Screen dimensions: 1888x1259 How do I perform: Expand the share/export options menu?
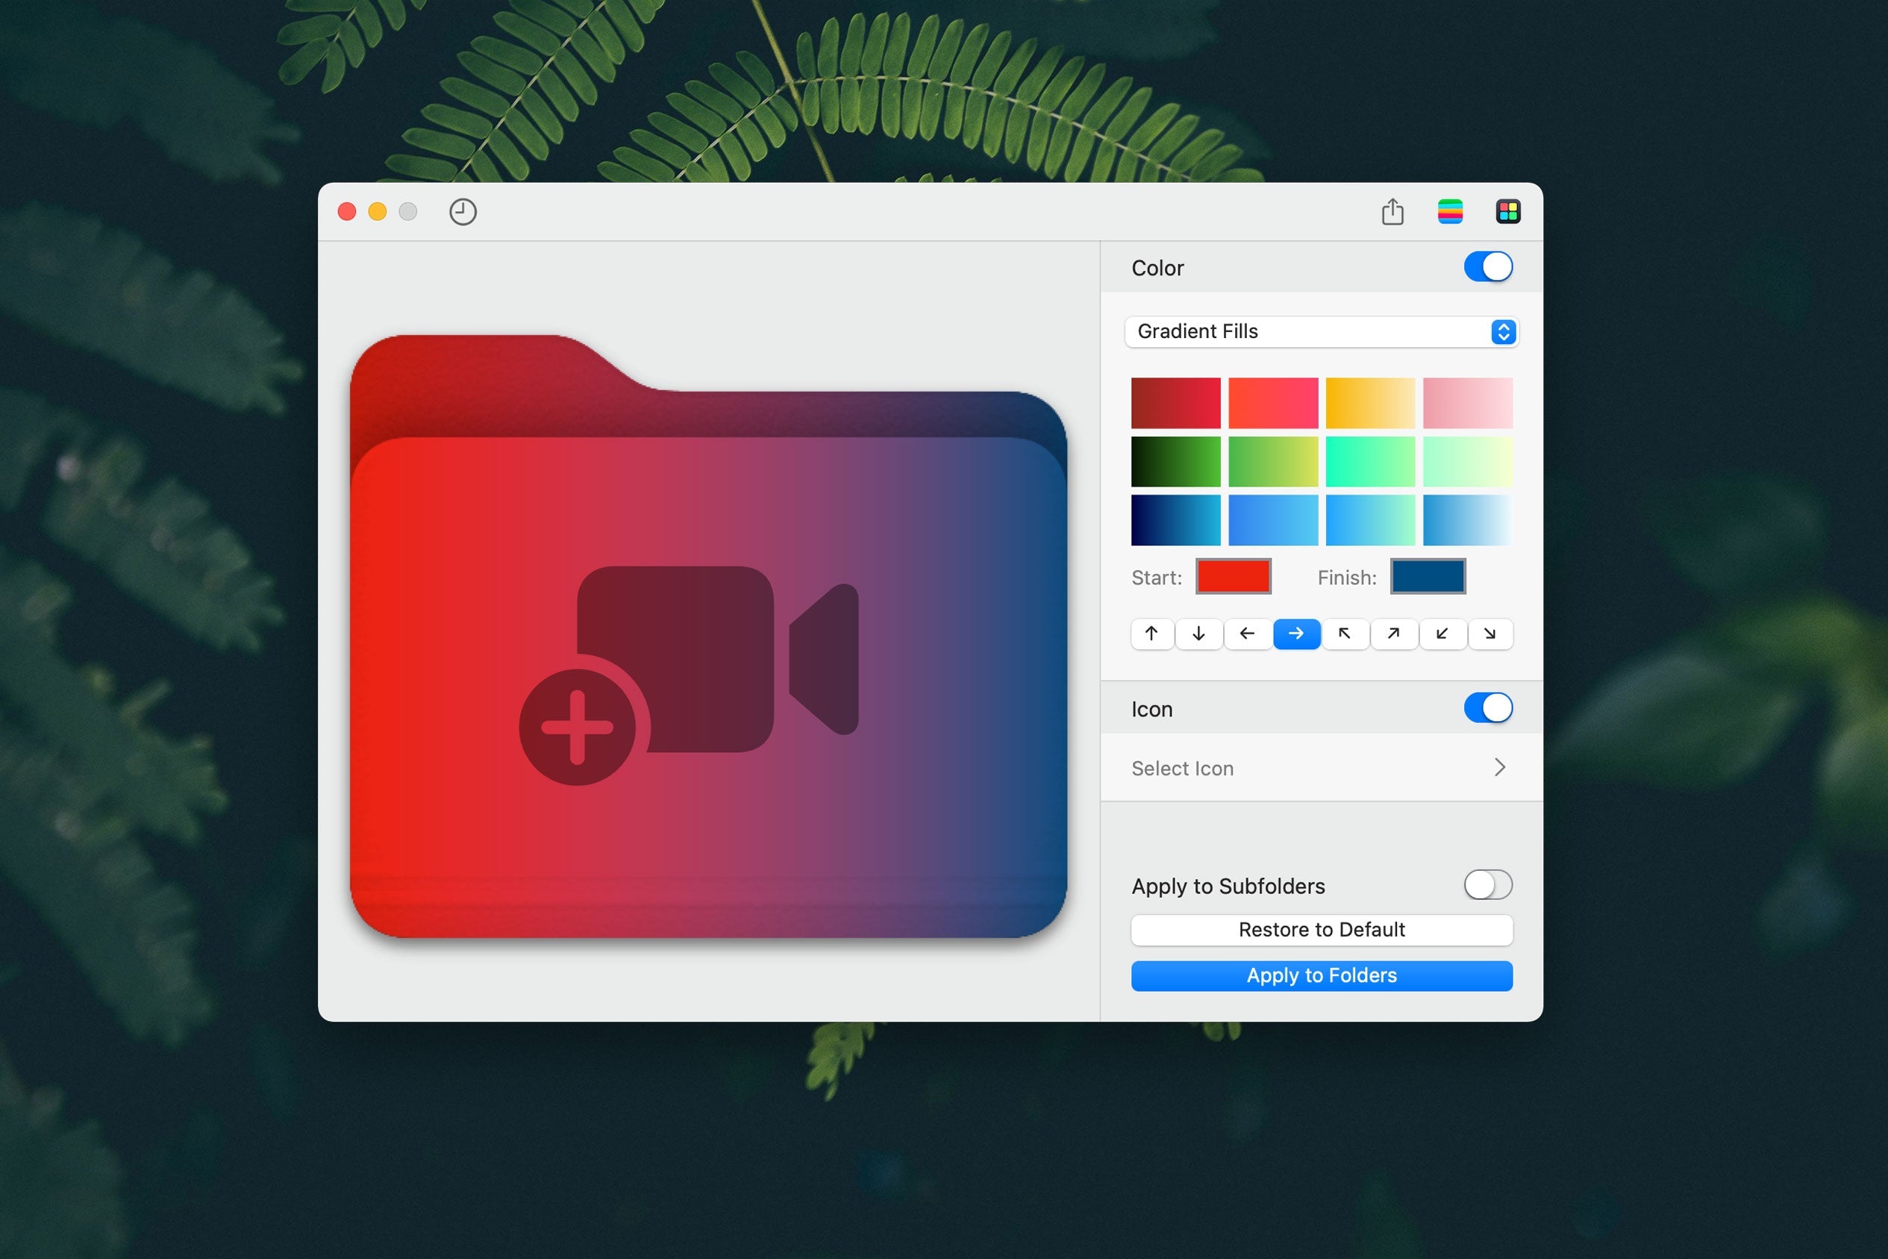coord(1393,210)
